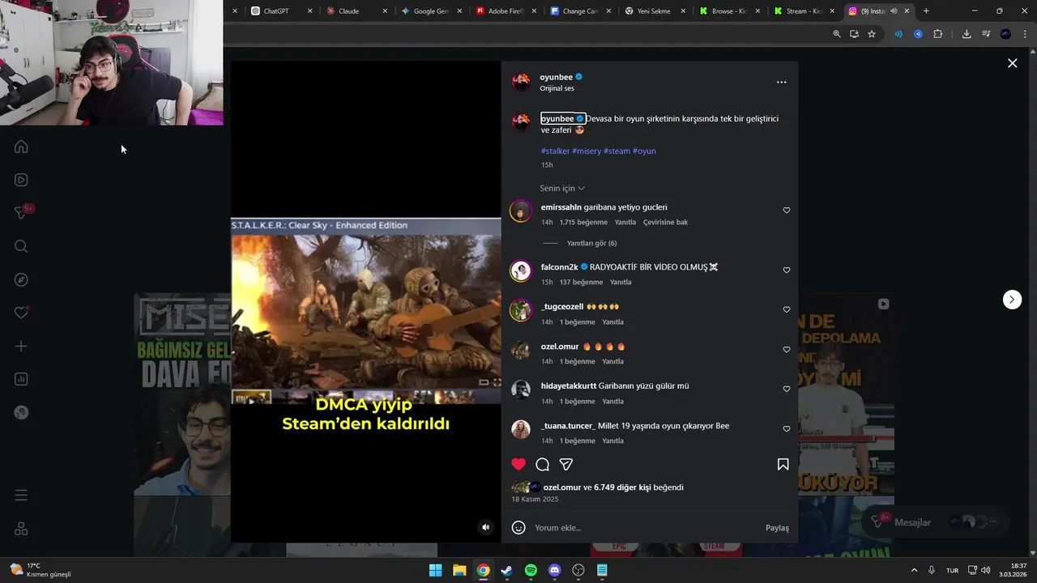Open Steam from the taskbar
This screenshot has height=583, width=1037.
click(506, 570)
